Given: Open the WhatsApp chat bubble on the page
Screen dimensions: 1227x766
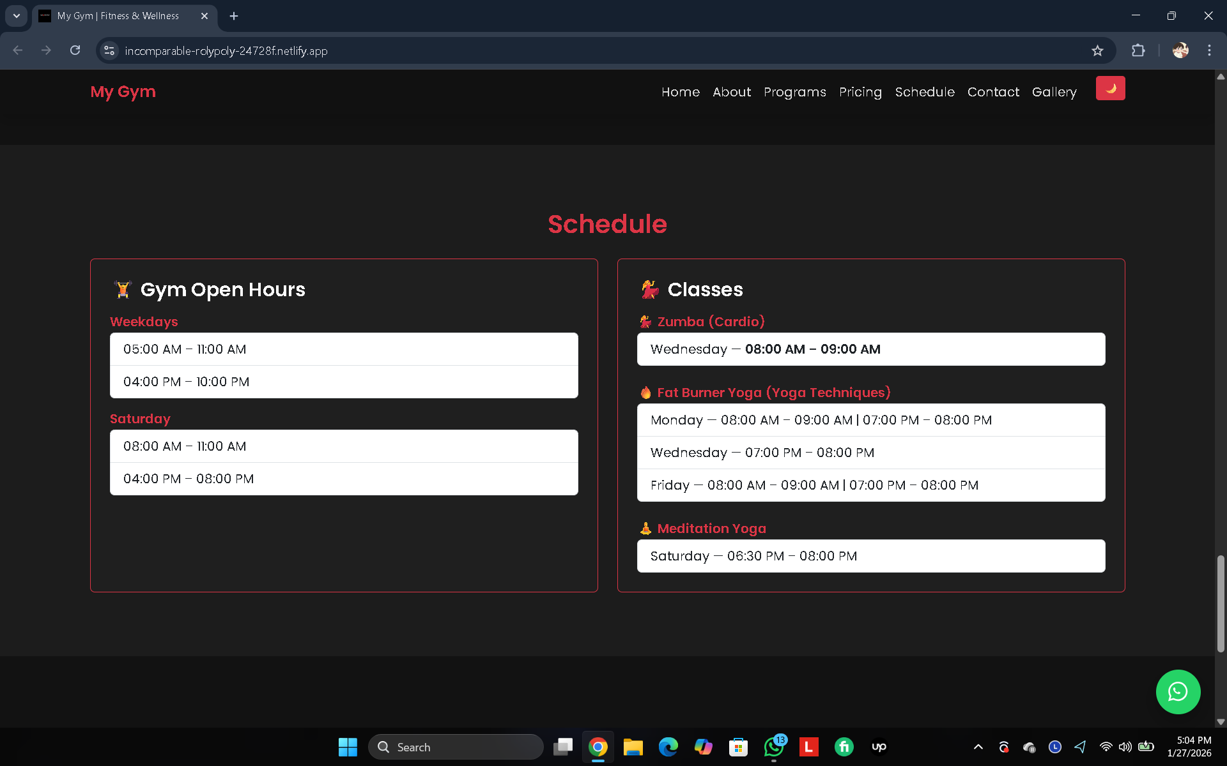Looking at the screenshot, I should [x=1178, y=691].
